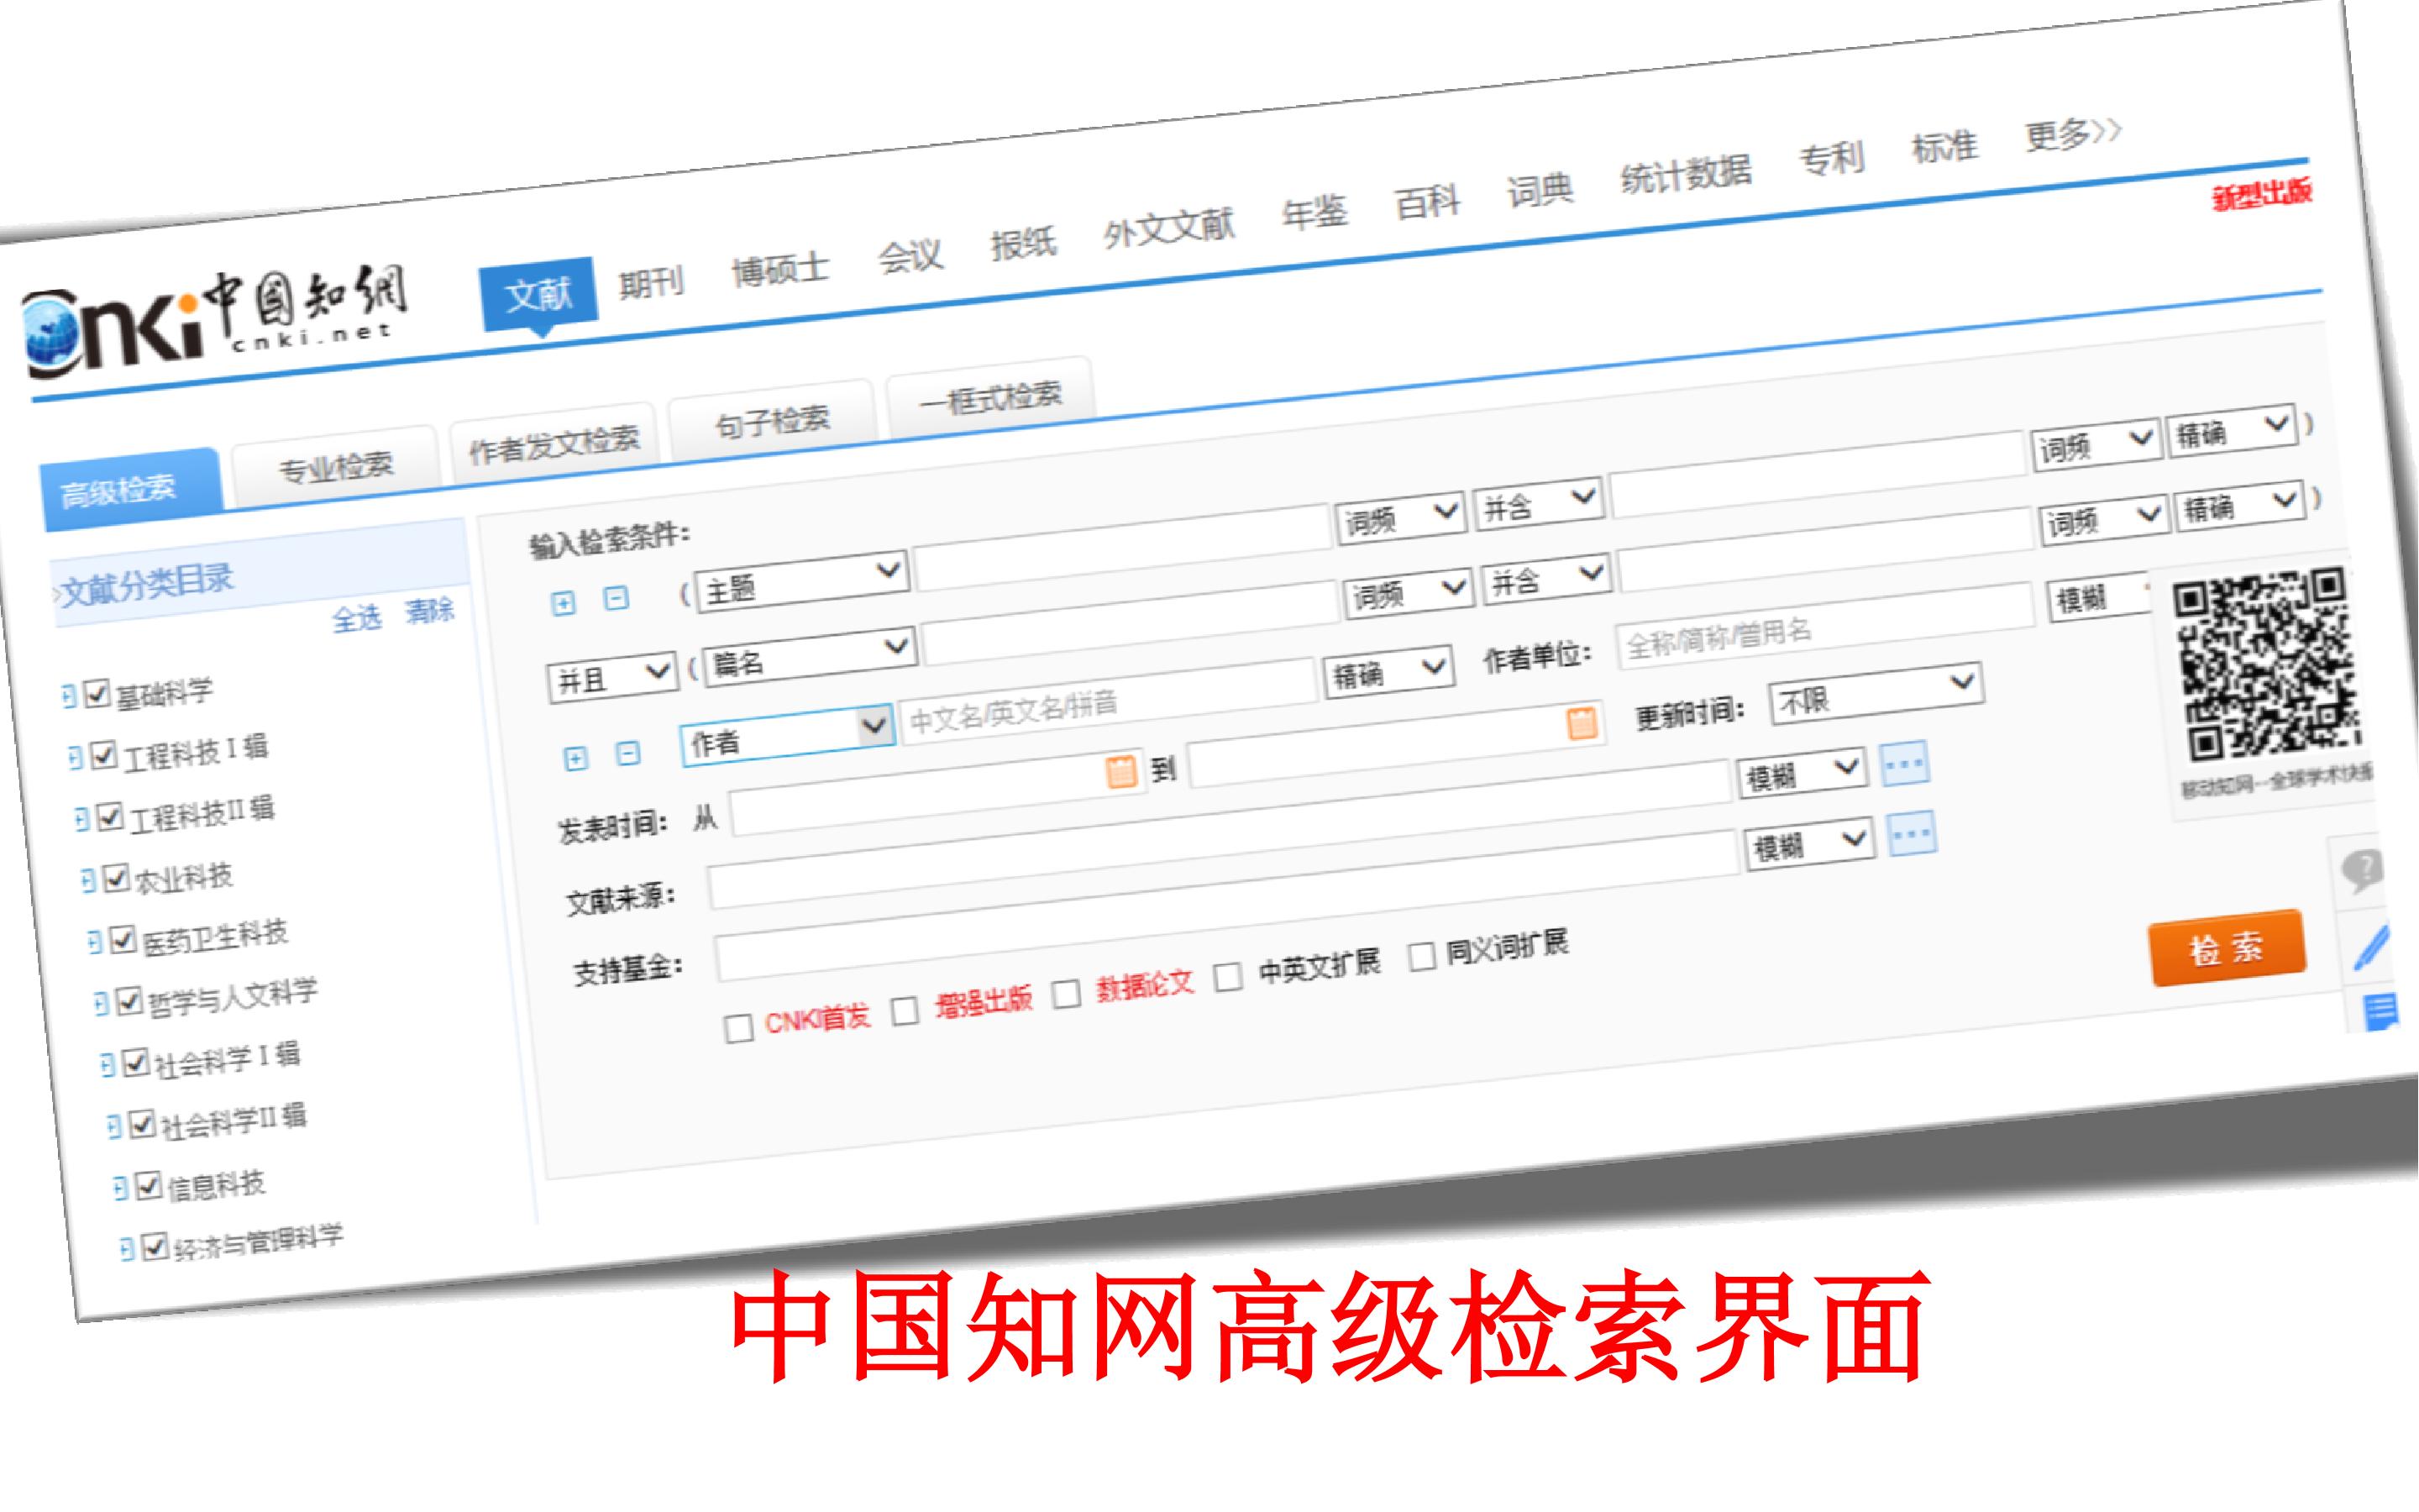Open the end date calendar icon
The height and width of the screenshot is (1512, 2419).
point(1582,723)
